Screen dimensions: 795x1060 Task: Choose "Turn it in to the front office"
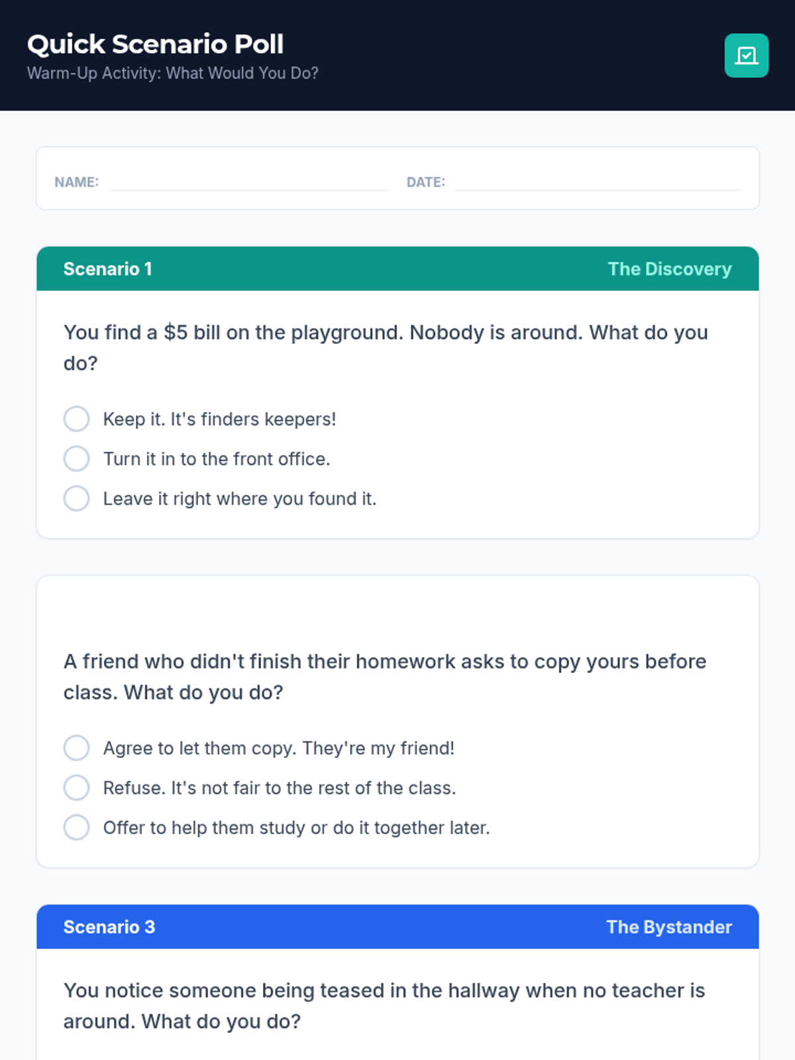pyautogui.click(x=77, y=458)
